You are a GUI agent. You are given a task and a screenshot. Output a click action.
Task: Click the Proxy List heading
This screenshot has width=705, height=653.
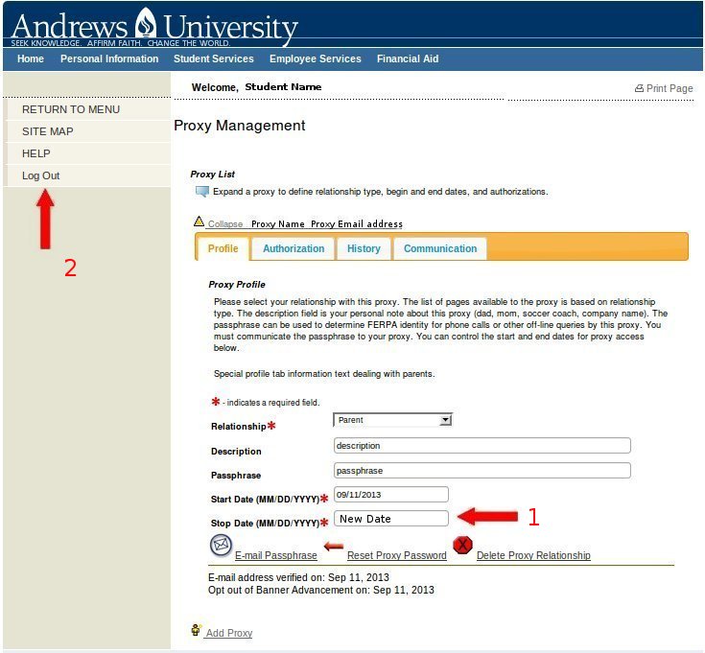(x=213, y=174)
